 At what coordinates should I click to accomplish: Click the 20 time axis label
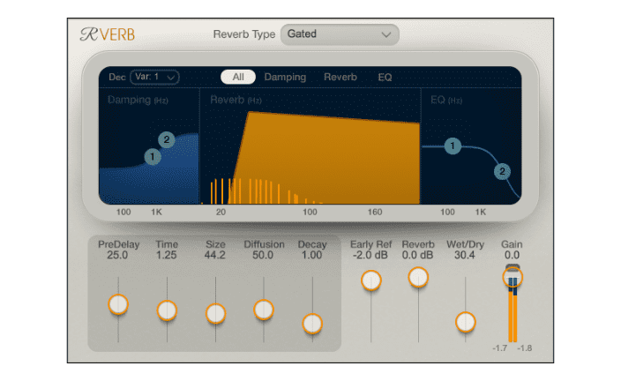[x=221, y=212]
